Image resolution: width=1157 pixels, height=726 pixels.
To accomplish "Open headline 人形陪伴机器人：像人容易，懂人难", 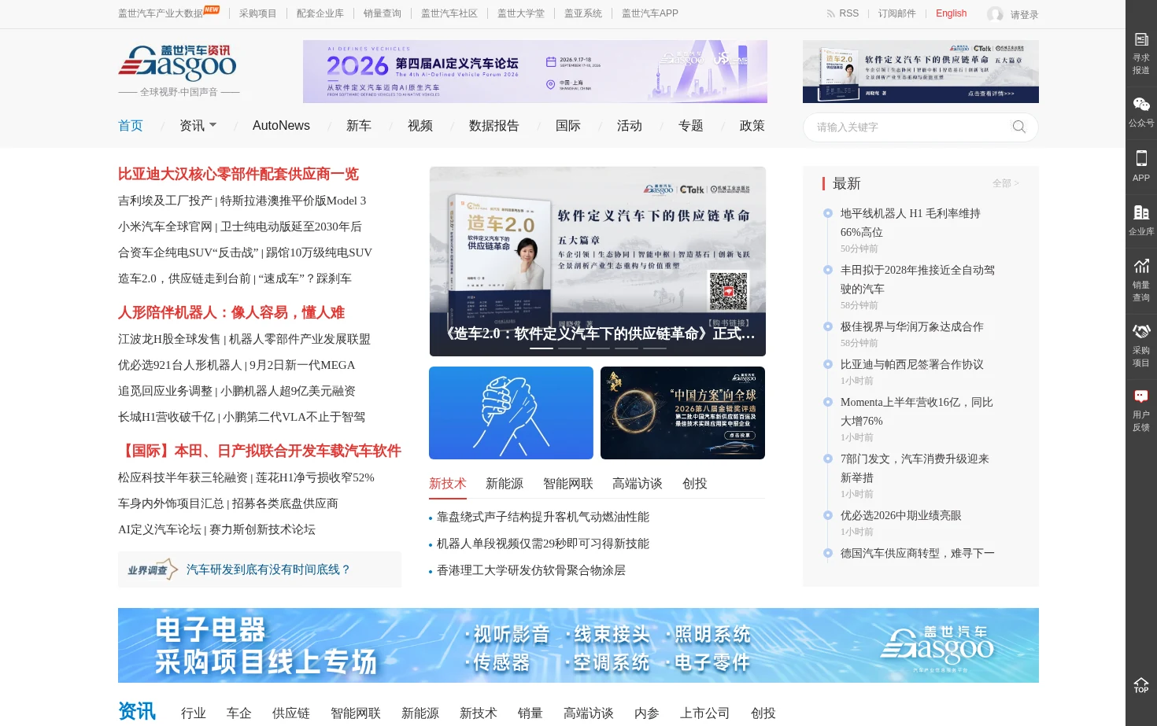I will (231, 312).
